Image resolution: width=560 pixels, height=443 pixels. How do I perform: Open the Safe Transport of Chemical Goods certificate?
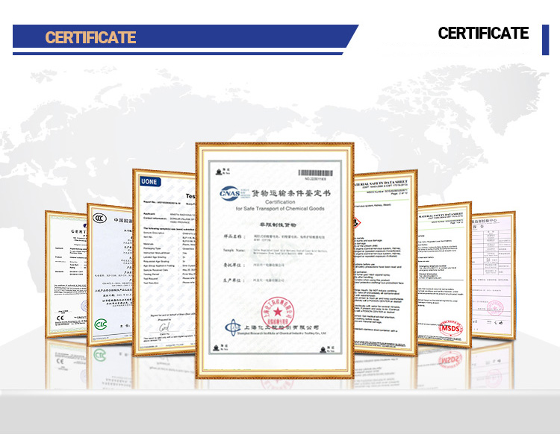[275, 260]
